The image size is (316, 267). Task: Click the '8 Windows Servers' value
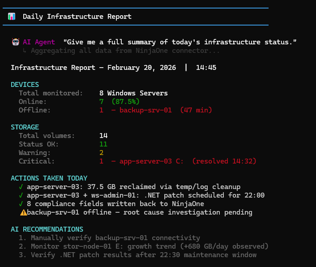tap(133, 93)
